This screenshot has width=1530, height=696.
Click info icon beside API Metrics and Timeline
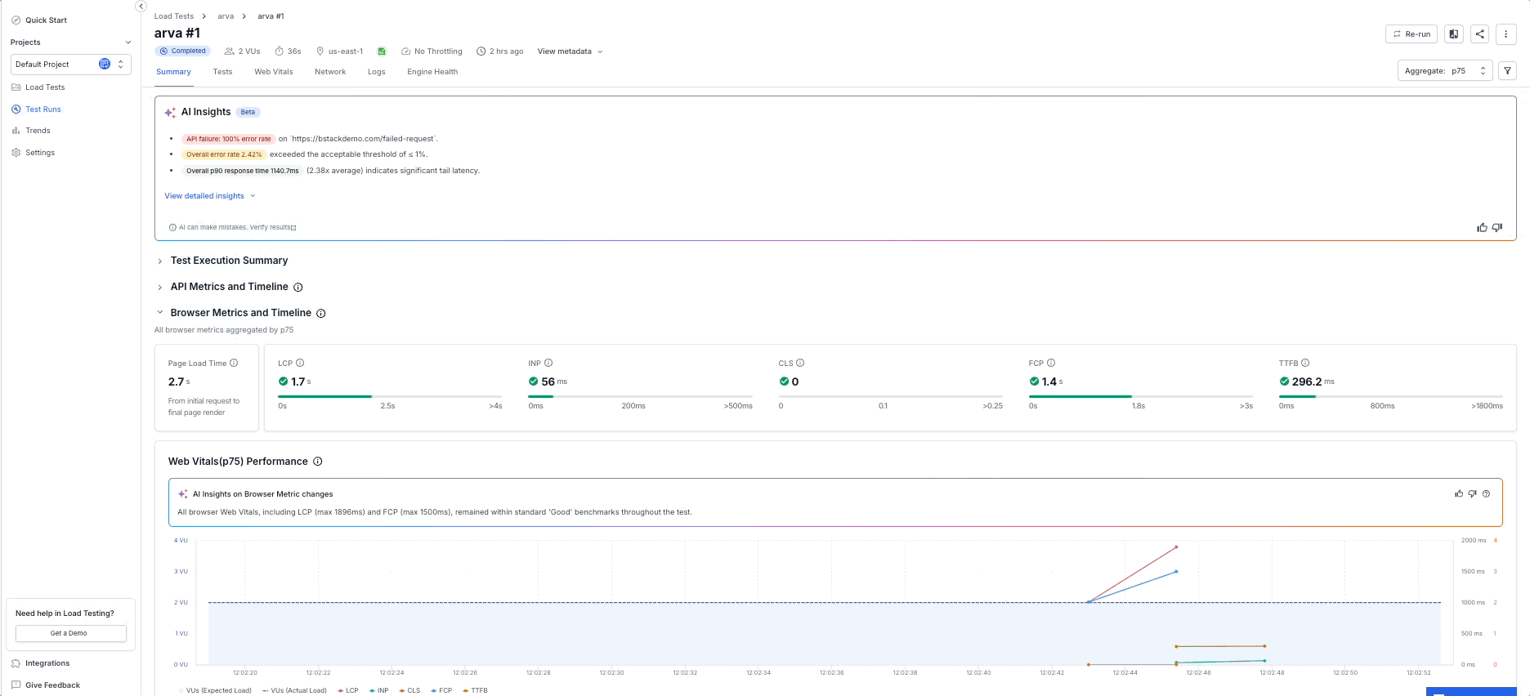point(298,288)
